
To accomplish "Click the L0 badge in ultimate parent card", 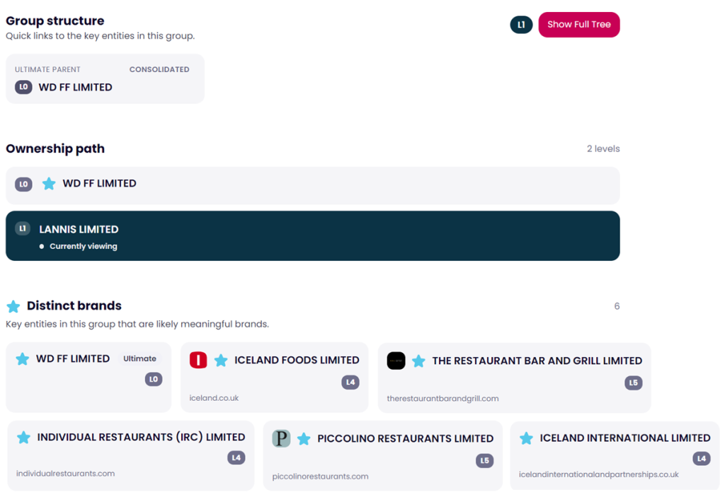I will click(x=23, y=87).
